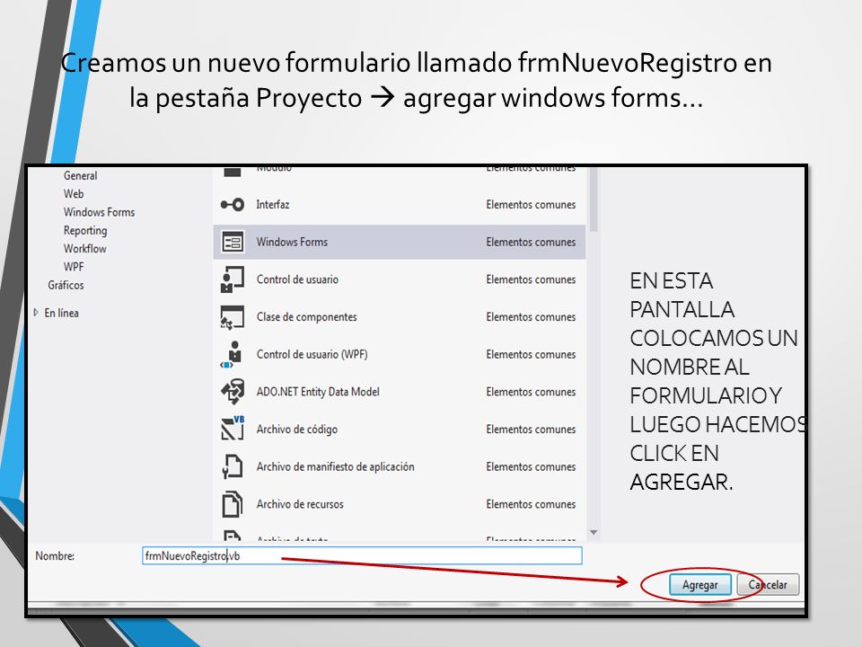Screen dimensions: 862x647
Task: Click the Windows Forms template icon
Action: pos(232,242)
